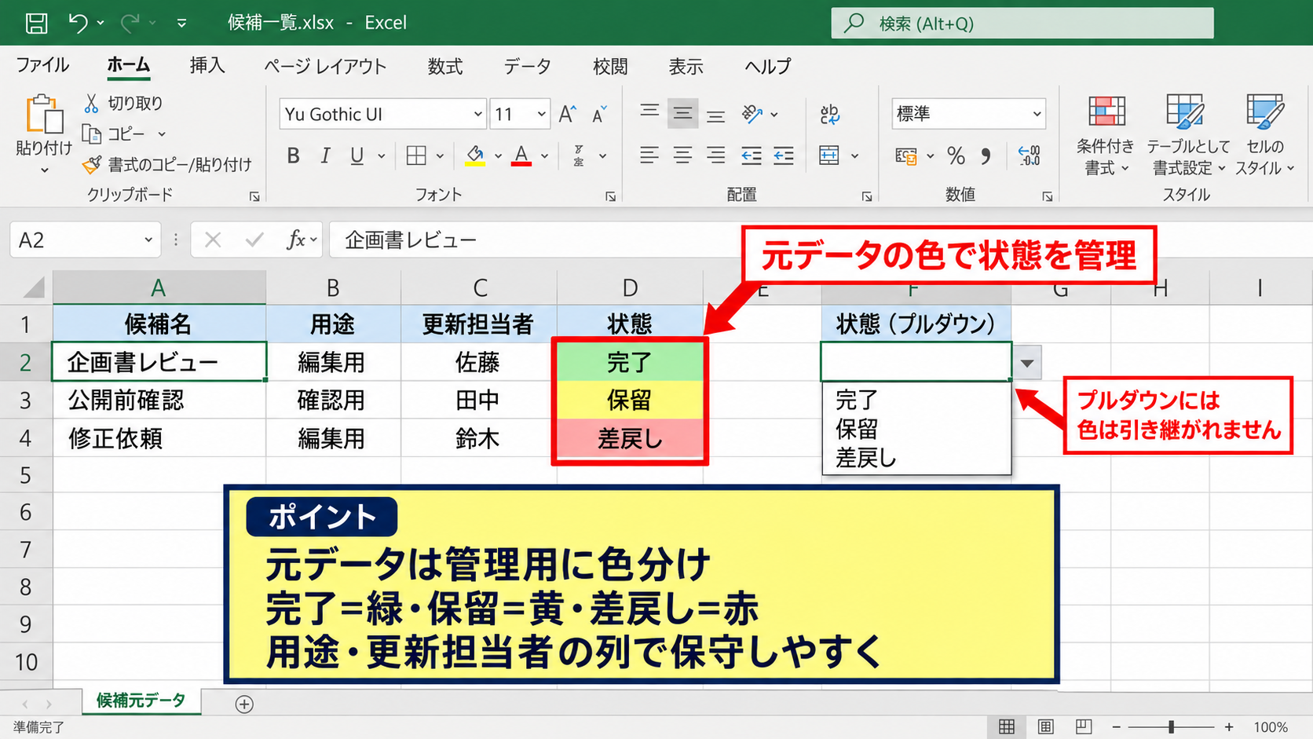1313x739 pixels.
Task: Toggle middle vertical alignment
Action: (682, 115)
